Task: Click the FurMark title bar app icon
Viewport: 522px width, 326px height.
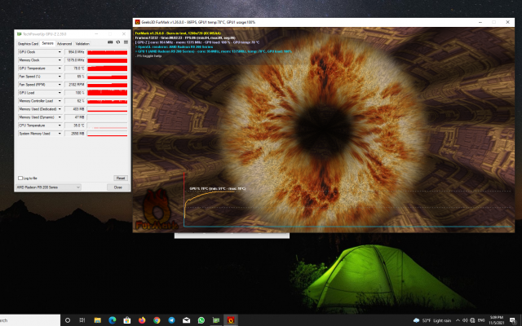Action: tap(138, 22)
